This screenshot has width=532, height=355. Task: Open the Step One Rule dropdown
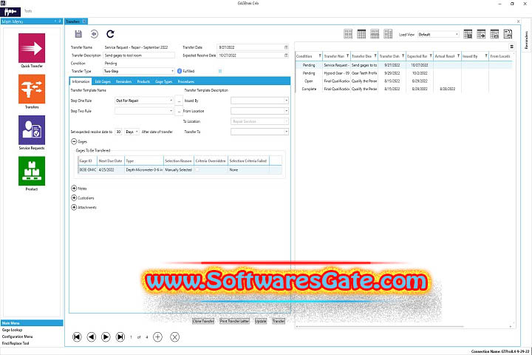171,101
